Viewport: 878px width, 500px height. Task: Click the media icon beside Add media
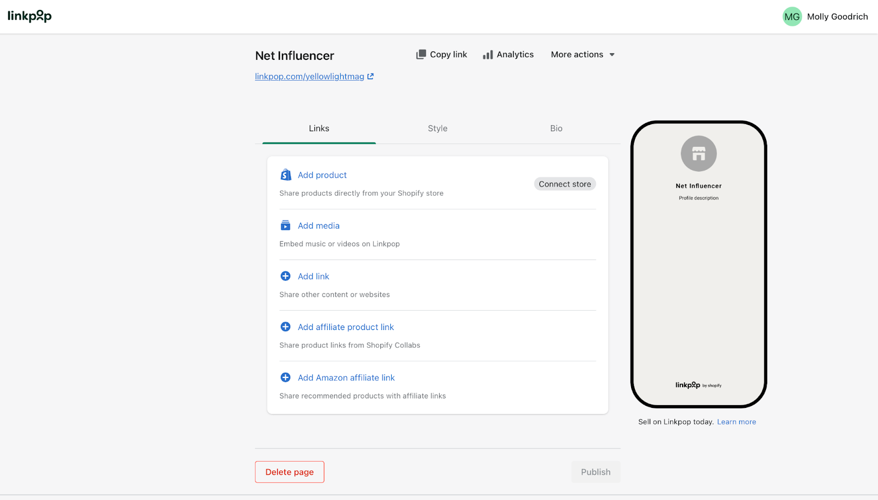point(285,225)
